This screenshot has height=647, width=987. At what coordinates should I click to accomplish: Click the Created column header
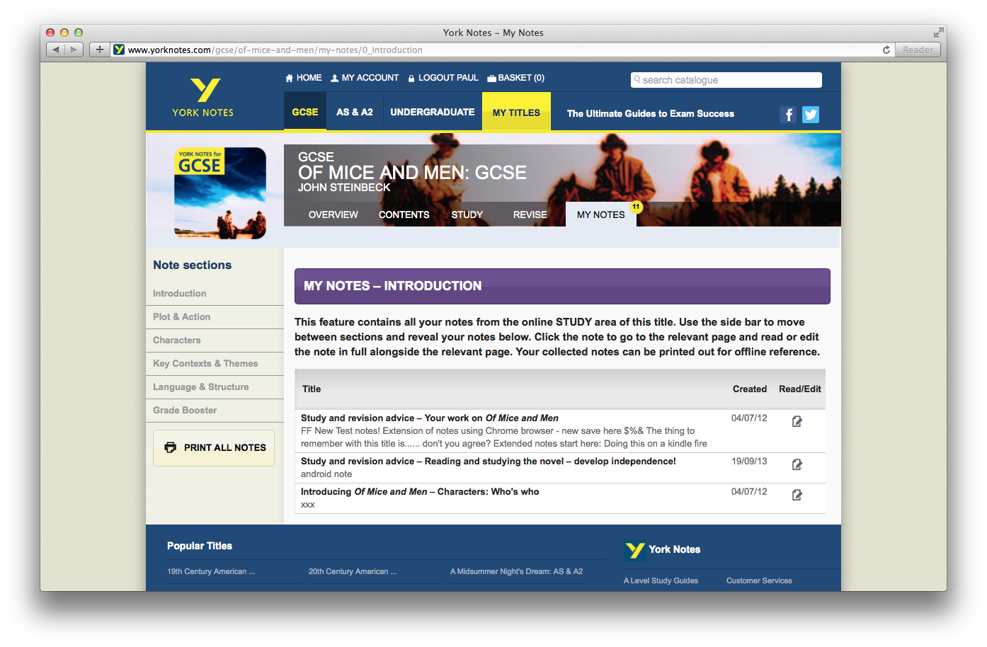click(750, 389)
